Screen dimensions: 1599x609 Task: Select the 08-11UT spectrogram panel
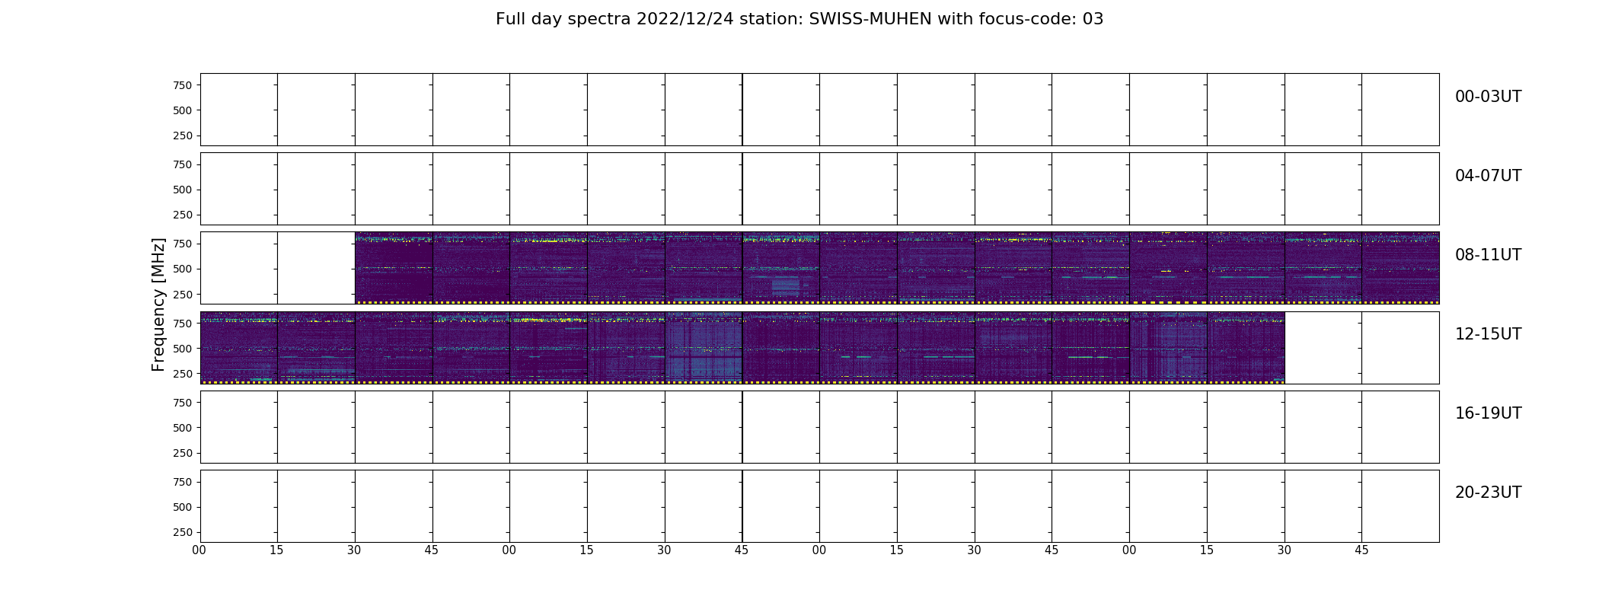coord(819,268)
